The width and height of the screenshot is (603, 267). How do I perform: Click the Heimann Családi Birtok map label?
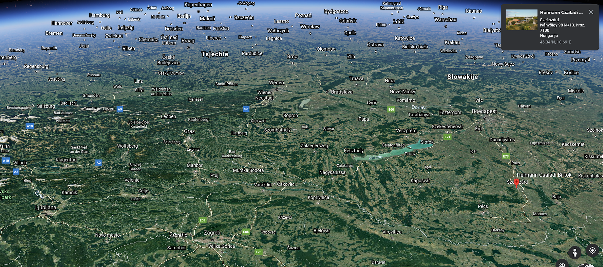(x=544, y=175)
